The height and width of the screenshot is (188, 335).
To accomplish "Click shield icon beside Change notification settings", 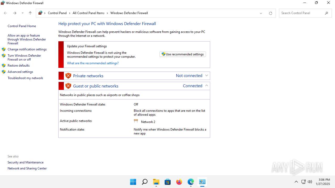I will (x=4, y=49).
